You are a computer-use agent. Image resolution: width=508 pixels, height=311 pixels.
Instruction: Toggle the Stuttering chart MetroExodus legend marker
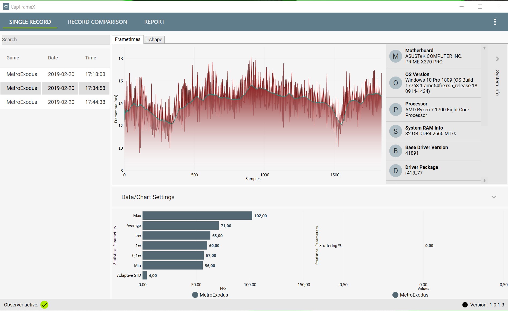tap(395, 295)
